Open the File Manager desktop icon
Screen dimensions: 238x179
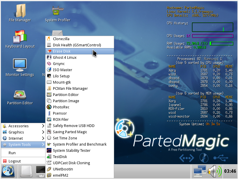(x=20, y=13)
